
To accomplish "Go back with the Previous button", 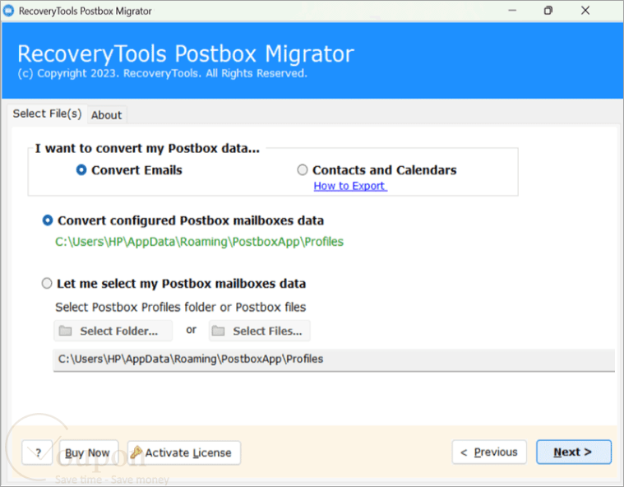I will coord(489,452).
